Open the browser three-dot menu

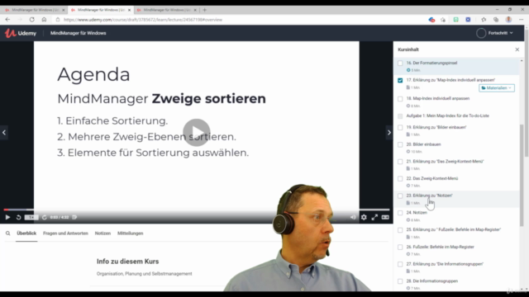point(522,20)
